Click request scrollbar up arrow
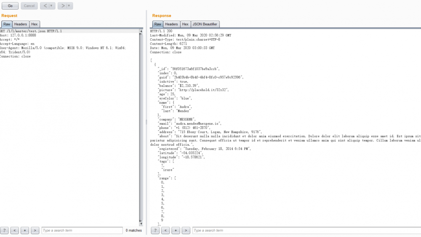Screen dimensions: 421x237 tap(141, 31)
